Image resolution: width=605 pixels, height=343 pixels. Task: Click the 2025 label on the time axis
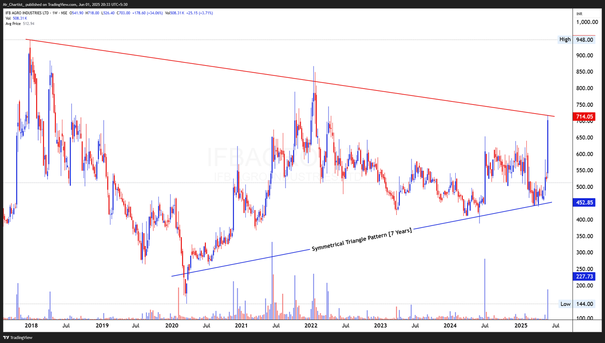point(521,325)
